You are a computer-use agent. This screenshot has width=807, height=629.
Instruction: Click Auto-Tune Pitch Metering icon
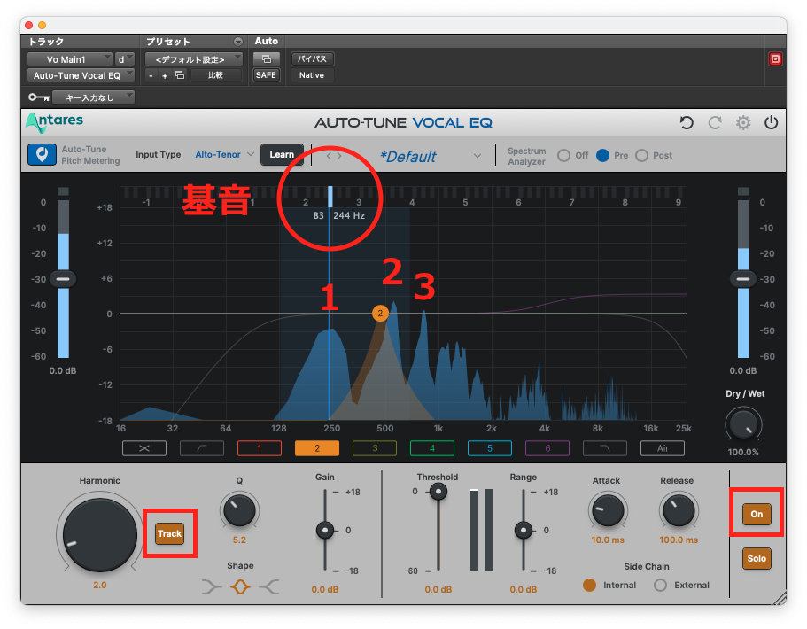tap(38, 155)
